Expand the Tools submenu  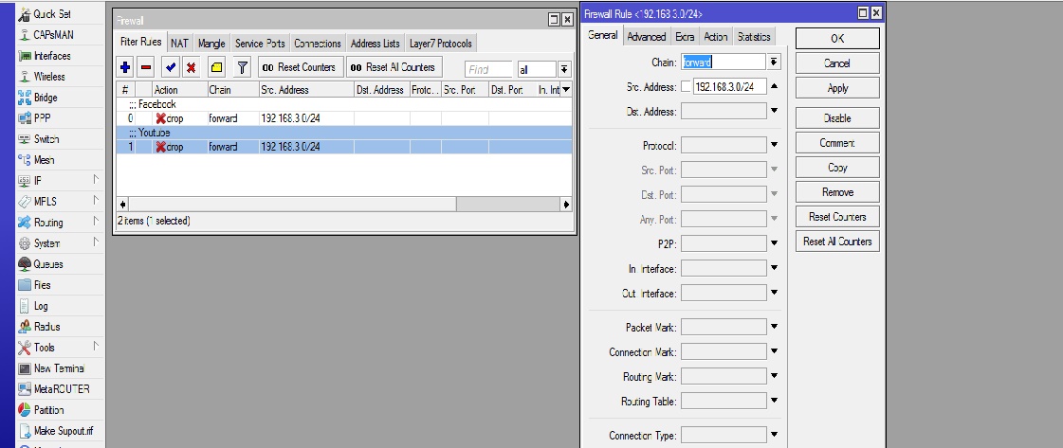tap(96, 348)
